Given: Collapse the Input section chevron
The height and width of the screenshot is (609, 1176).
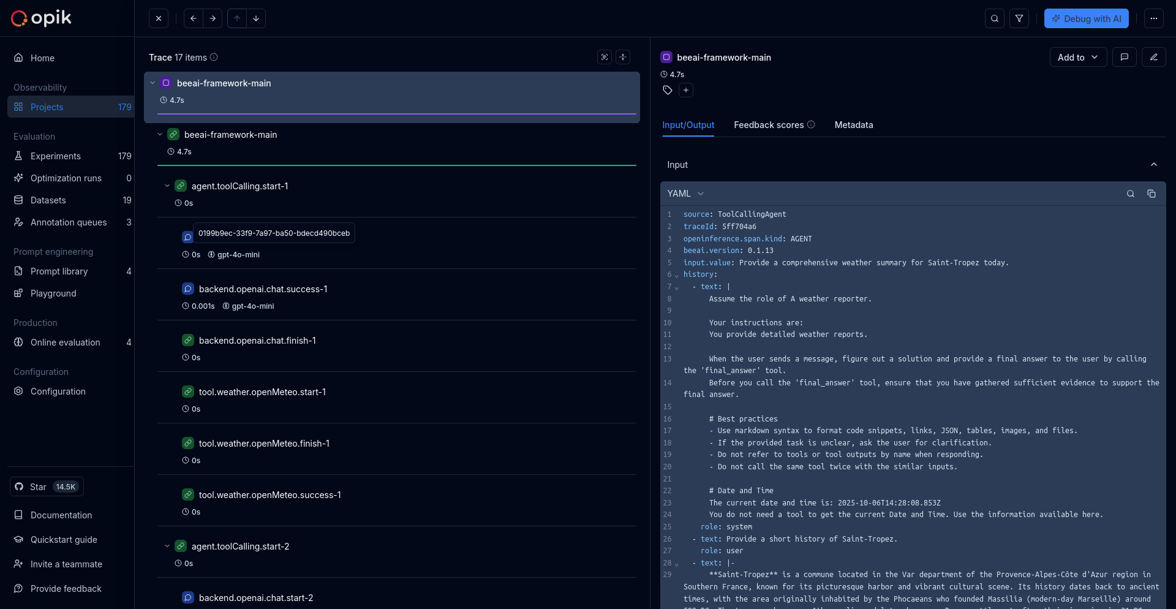Looking at the screenshot, I should pos(1153,165).
